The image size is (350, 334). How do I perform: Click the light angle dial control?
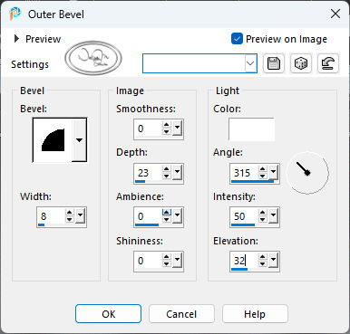[307, 173]
